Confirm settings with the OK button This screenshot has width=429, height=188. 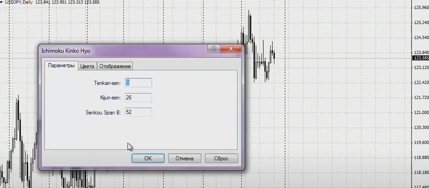(148, 158)
